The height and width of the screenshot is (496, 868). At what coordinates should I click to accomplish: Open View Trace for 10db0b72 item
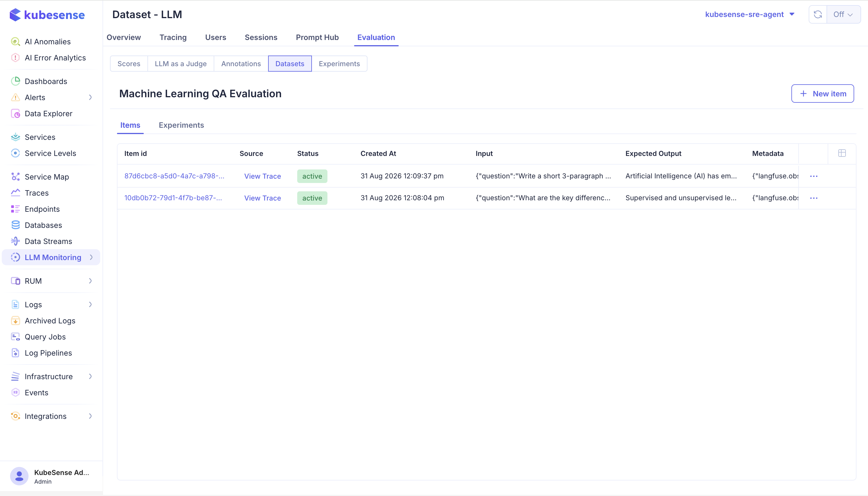pos(263,198)
